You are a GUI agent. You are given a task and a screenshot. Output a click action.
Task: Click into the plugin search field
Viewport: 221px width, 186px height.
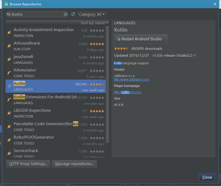37,14
